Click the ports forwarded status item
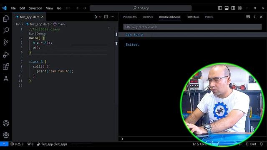Image resolution: width=267 pixels, height=150 pixels. pos(30,144)
